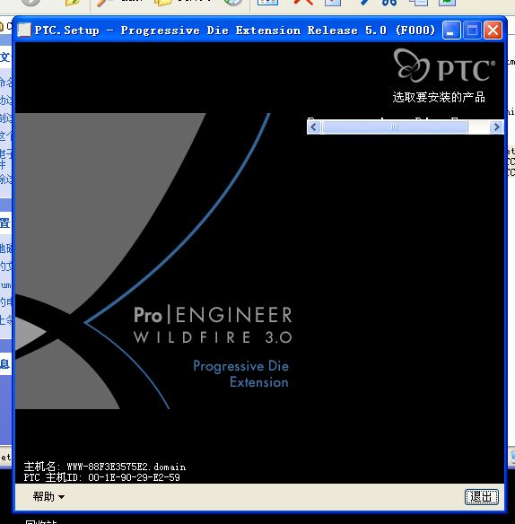Viewport: 515px width, 524px height.
Task: Click the PTC Setup title bar icon
Action: coord(24,31)
